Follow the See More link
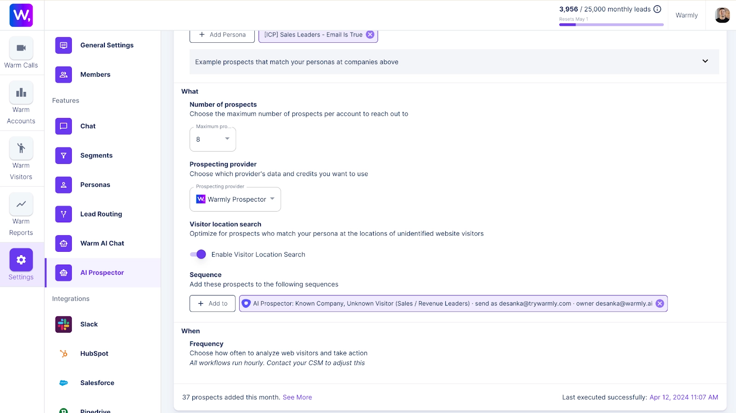The height and width of the screenshot is (413, 736). [x=297, y=397]
